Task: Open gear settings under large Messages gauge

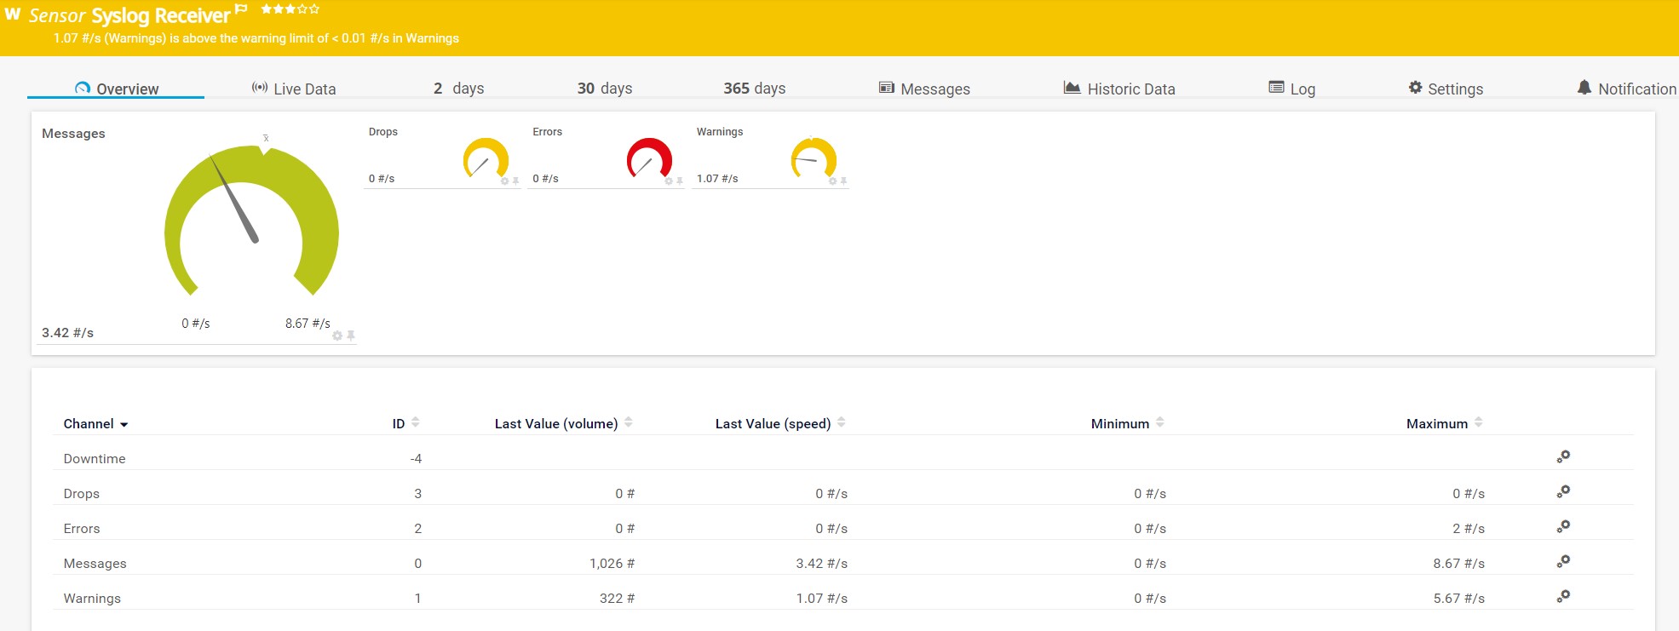Action: point(337,336)
